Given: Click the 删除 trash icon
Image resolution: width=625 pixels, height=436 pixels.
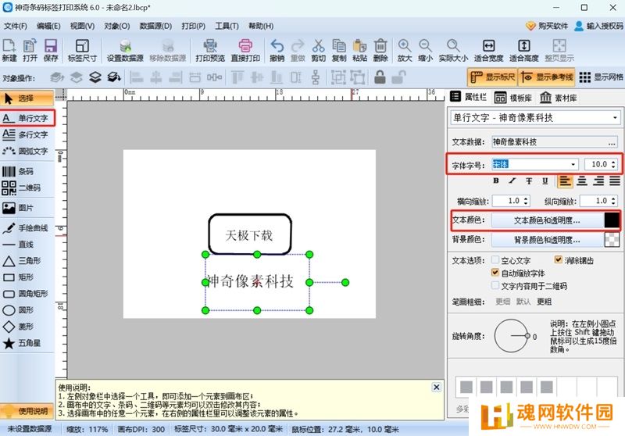Looking at the screenshot, I should point(380,50).
